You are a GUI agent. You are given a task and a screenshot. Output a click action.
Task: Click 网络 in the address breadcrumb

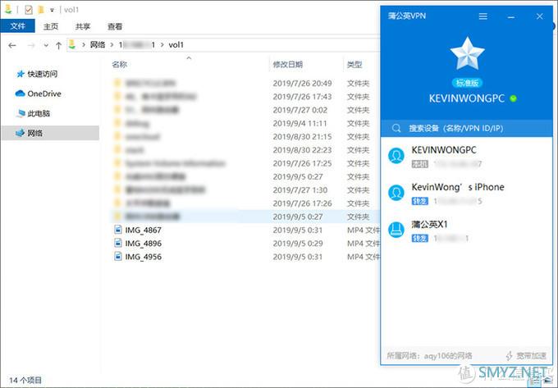[98, 44]
